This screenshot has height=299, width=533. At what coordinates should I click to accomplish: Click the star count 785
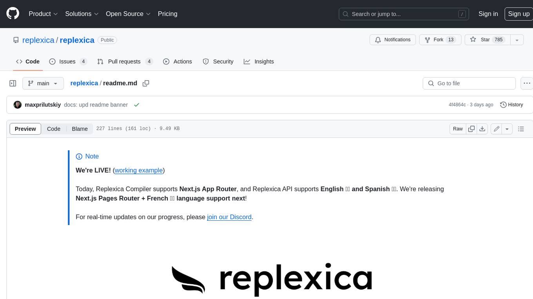(499, 40)
